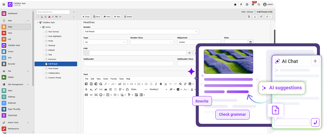
Task: Click the block quote icon
Action: pyautogui.click(x=106, y=89)
